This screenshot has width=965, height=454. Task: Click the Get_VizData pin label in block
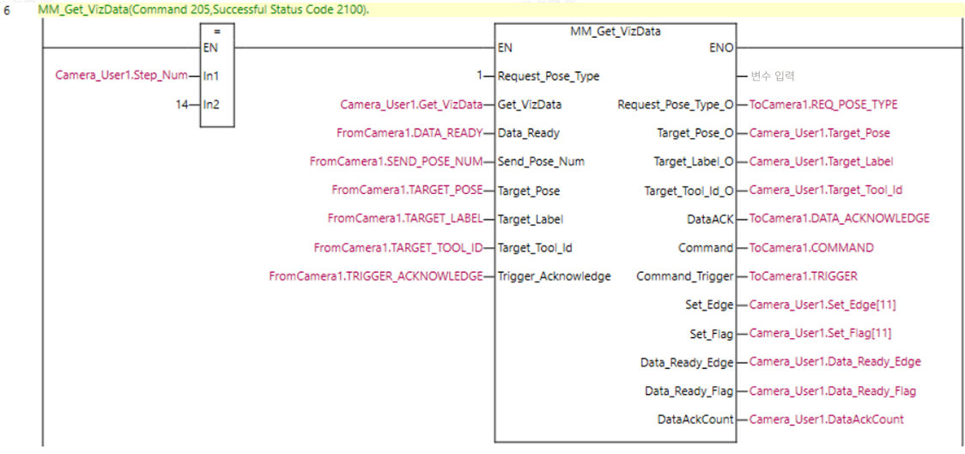(529, 105)
